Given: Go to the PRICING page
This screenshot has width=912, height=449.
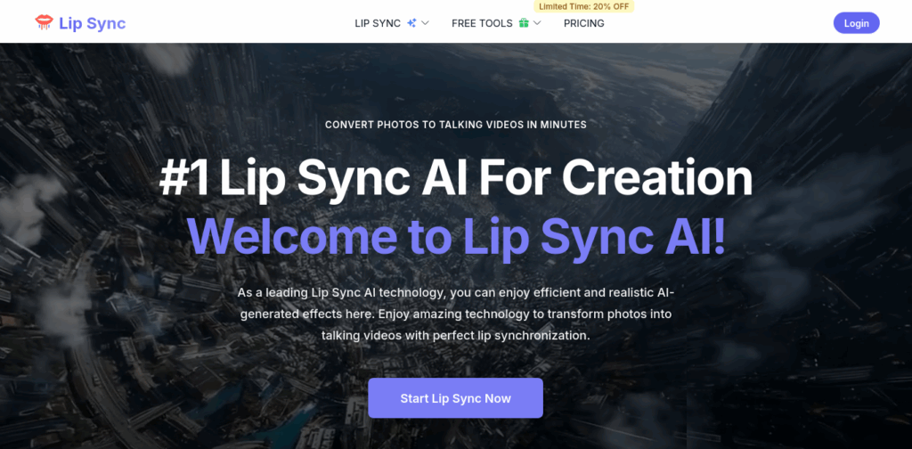Looking at the screenshot, I should pyautogui.click(x=584, y=23).
